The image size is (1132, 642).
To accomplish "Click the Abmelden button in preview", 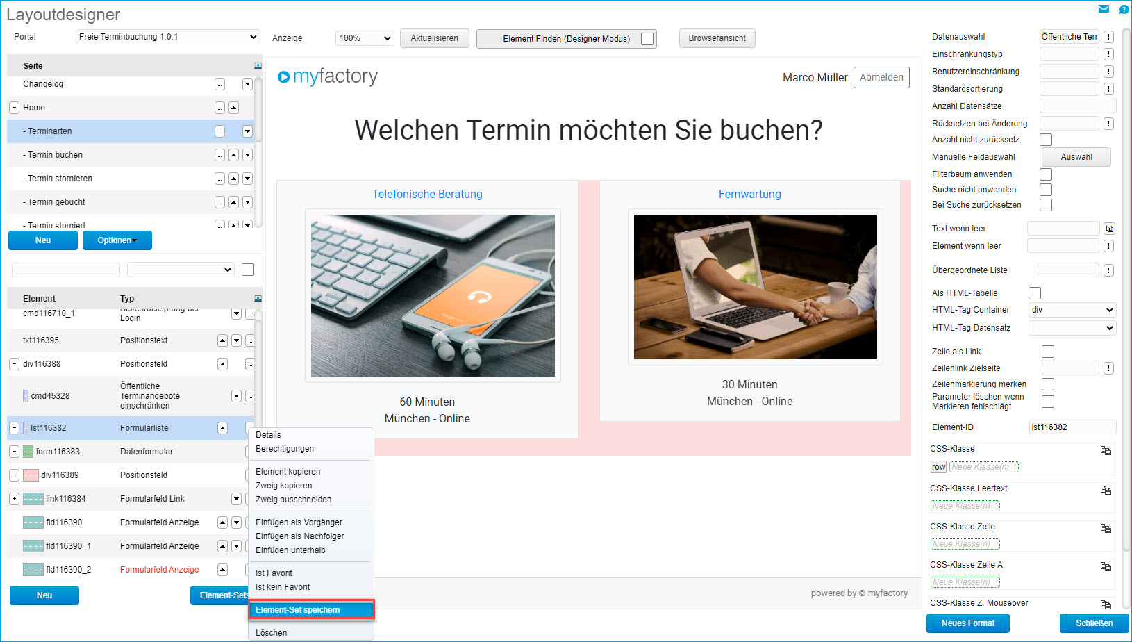I will (x=881, y=77).
